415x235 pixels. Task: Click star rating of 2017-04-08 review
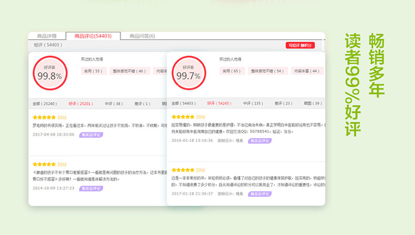pos(44,117)
